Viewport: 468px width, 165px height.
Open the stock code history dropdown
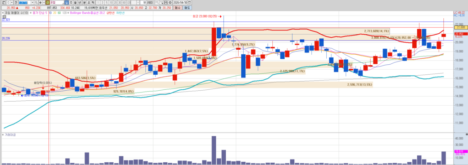pos(32,2)
